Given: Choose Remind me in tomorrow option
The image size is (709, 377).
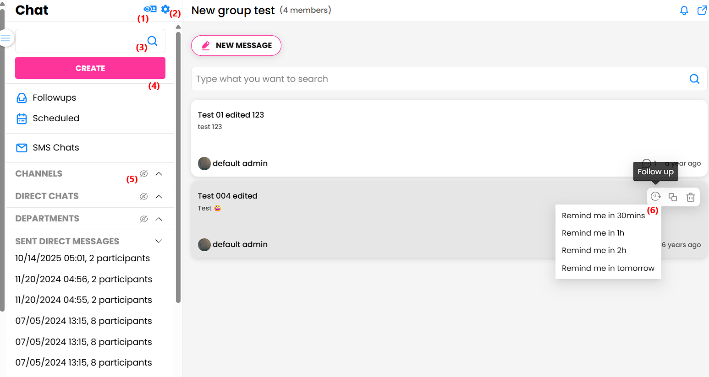Looking at the screenshot, I should 608,268.
